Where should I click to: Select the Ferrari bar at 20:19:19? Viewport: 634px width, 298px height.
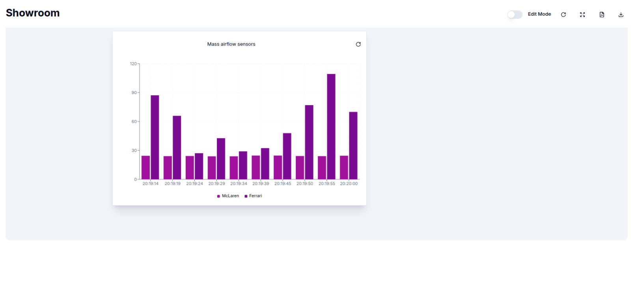[x=177, y=148]
